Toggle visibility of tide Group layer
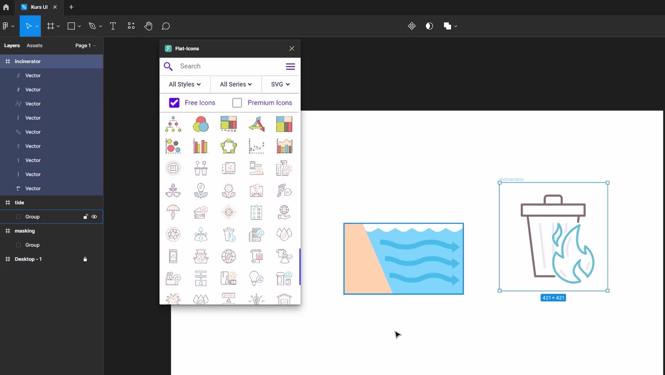 tap(94, 217)
